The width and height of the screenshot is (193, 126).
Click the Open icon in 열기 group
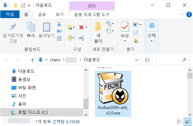(135, 25)
